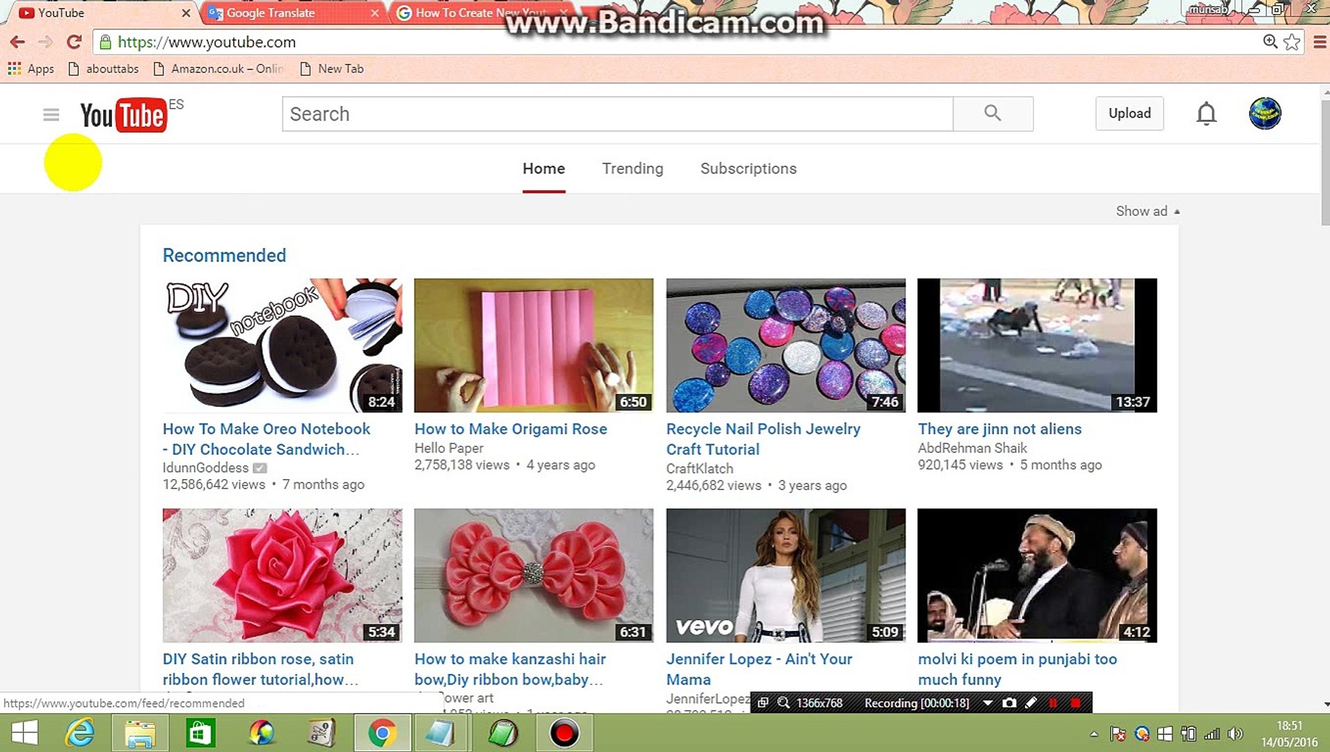Open the Amazon.co.uk bookmark
The height and width of the screenshot is (752, 1330).
click(x=219, y=69)
